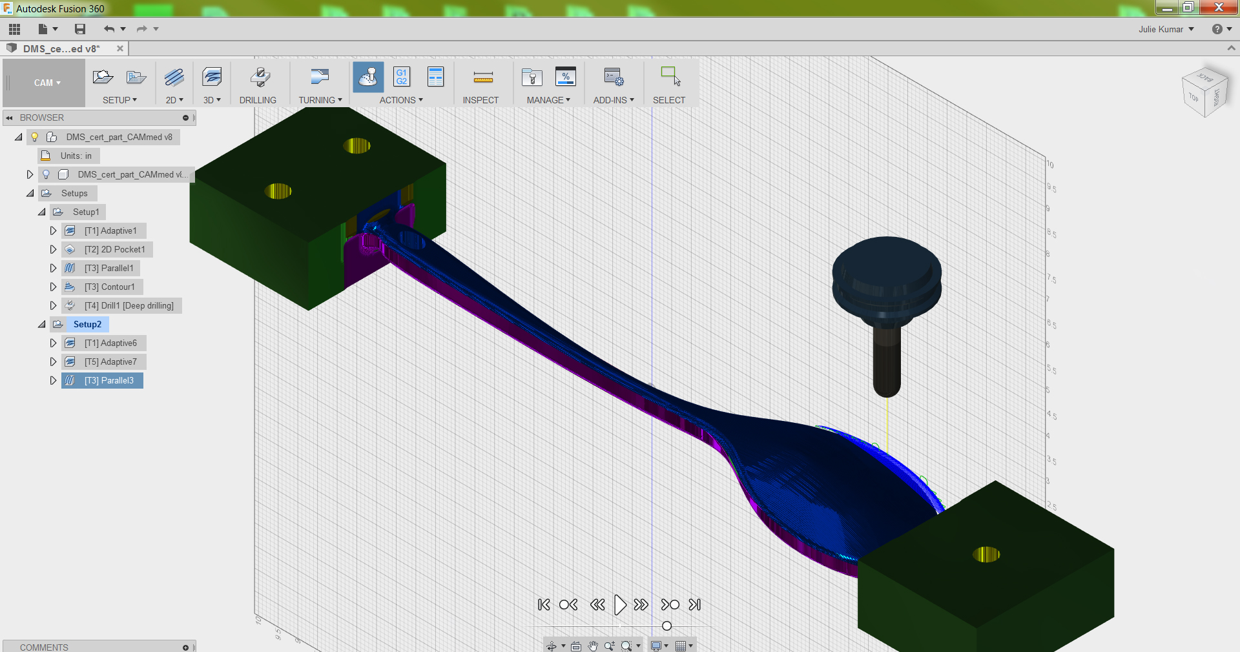This screenshot has width=1240, height=652.
Task: Jump to simulation start
Action: point(544,605)
